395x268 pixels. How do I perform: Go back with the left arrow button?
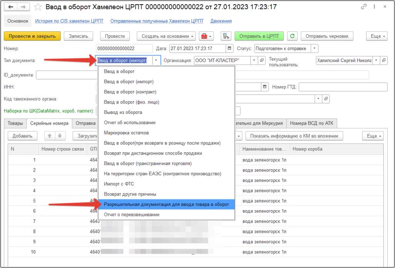point(10,7)
